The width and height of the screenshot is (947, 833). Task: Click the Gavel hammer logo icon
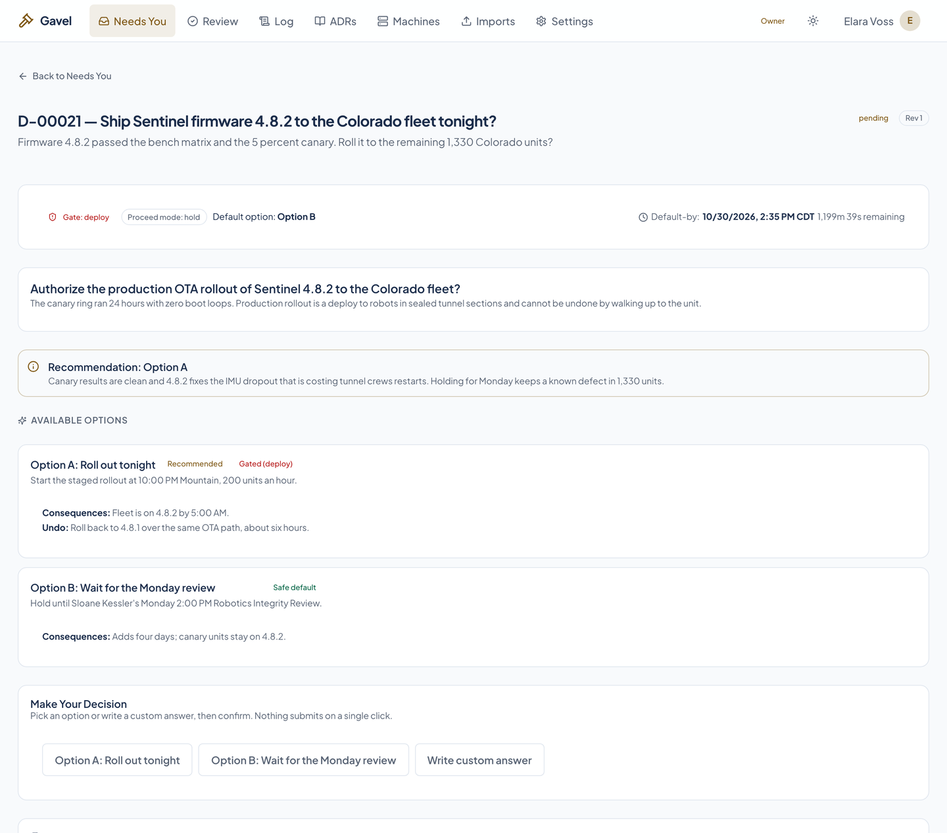(x=26, y=21)
